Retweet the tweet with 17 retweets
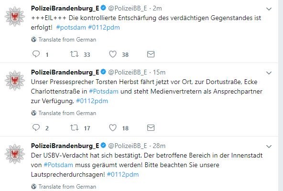The image size is (283, 191). pyautogui.click(x=74, y=127)
